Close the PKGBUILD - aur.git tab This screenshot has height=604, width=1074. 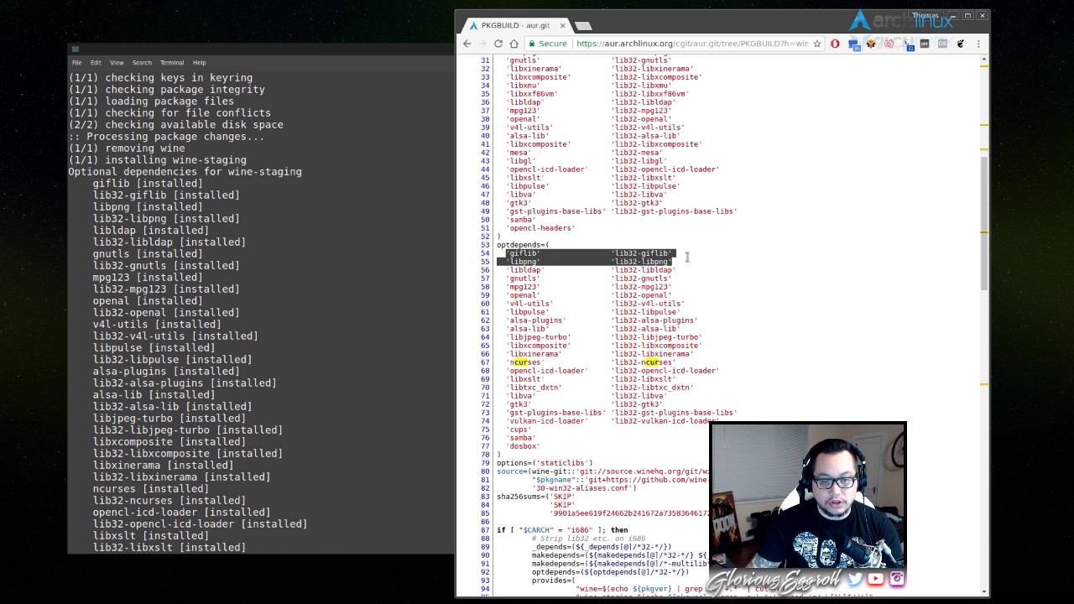[x=562, y=26]
